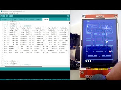121x90 pixels.
Task: Switch to the commun tab
Action: click(21, 19)
